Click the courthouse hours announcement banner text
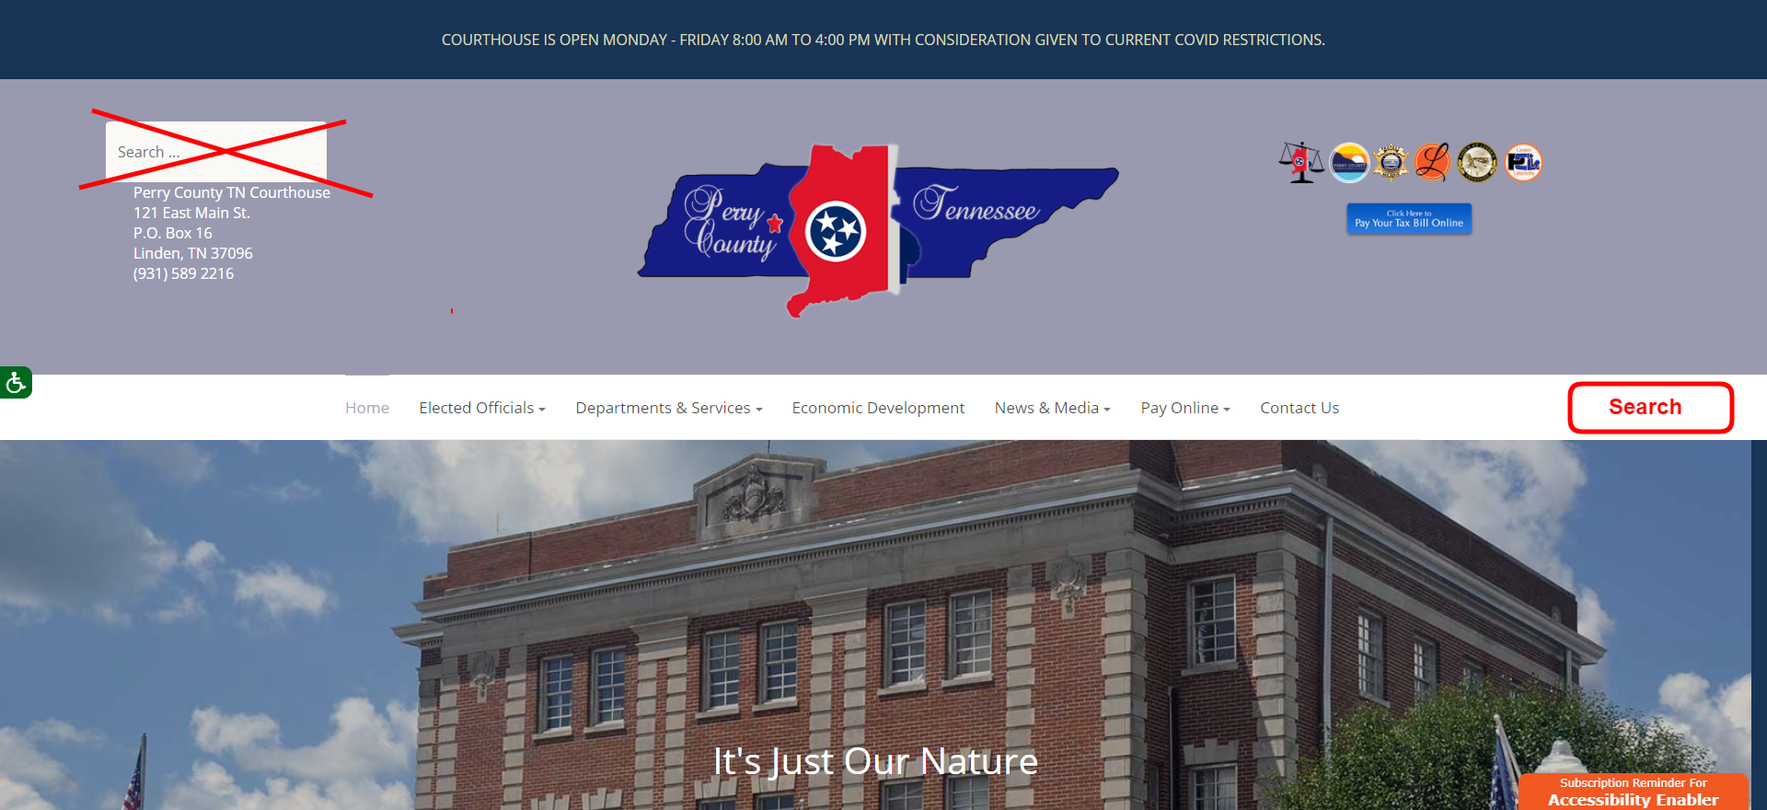Viewport: 1767px width, 810px height. [x=883, y=40]
